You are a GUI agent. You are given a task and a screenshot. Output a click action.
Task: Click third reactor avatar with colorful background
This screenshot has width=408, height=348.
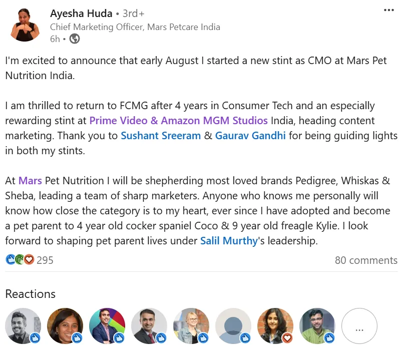[107, 326]
